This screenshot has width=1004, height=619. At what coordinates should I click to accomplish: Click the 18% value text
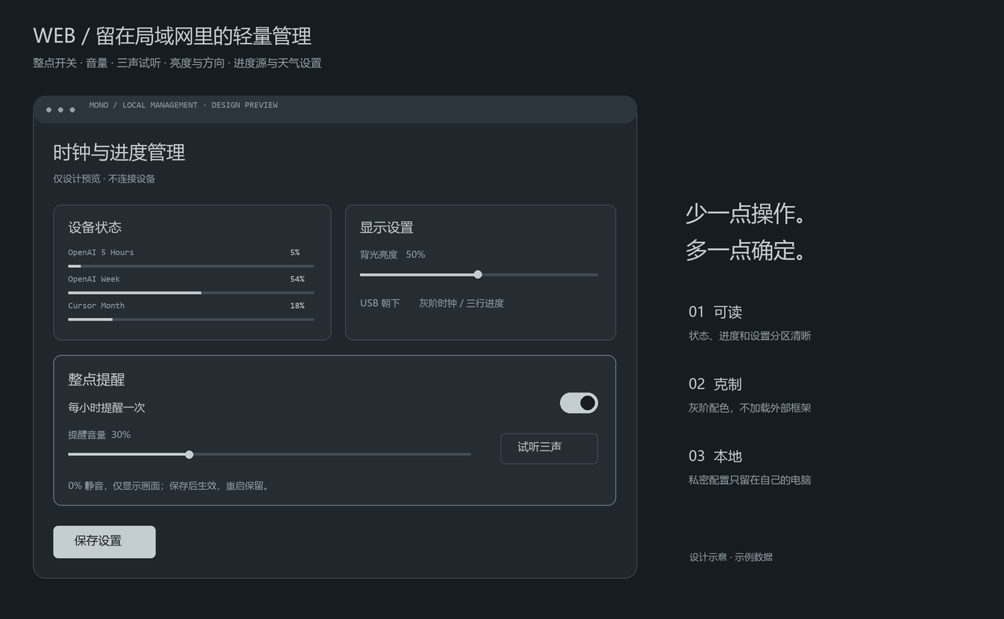pos(297,306)
